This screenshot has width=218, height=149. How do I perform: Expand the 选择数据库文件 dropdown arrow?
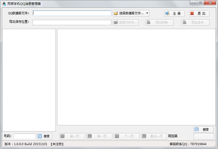pyautogui.click(x=147, y=13)
